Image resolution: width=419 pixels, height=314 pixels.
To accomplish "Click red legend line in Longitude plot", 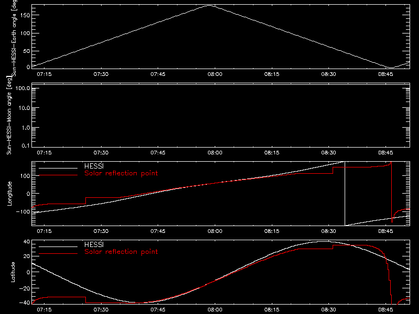I will 58,175.
